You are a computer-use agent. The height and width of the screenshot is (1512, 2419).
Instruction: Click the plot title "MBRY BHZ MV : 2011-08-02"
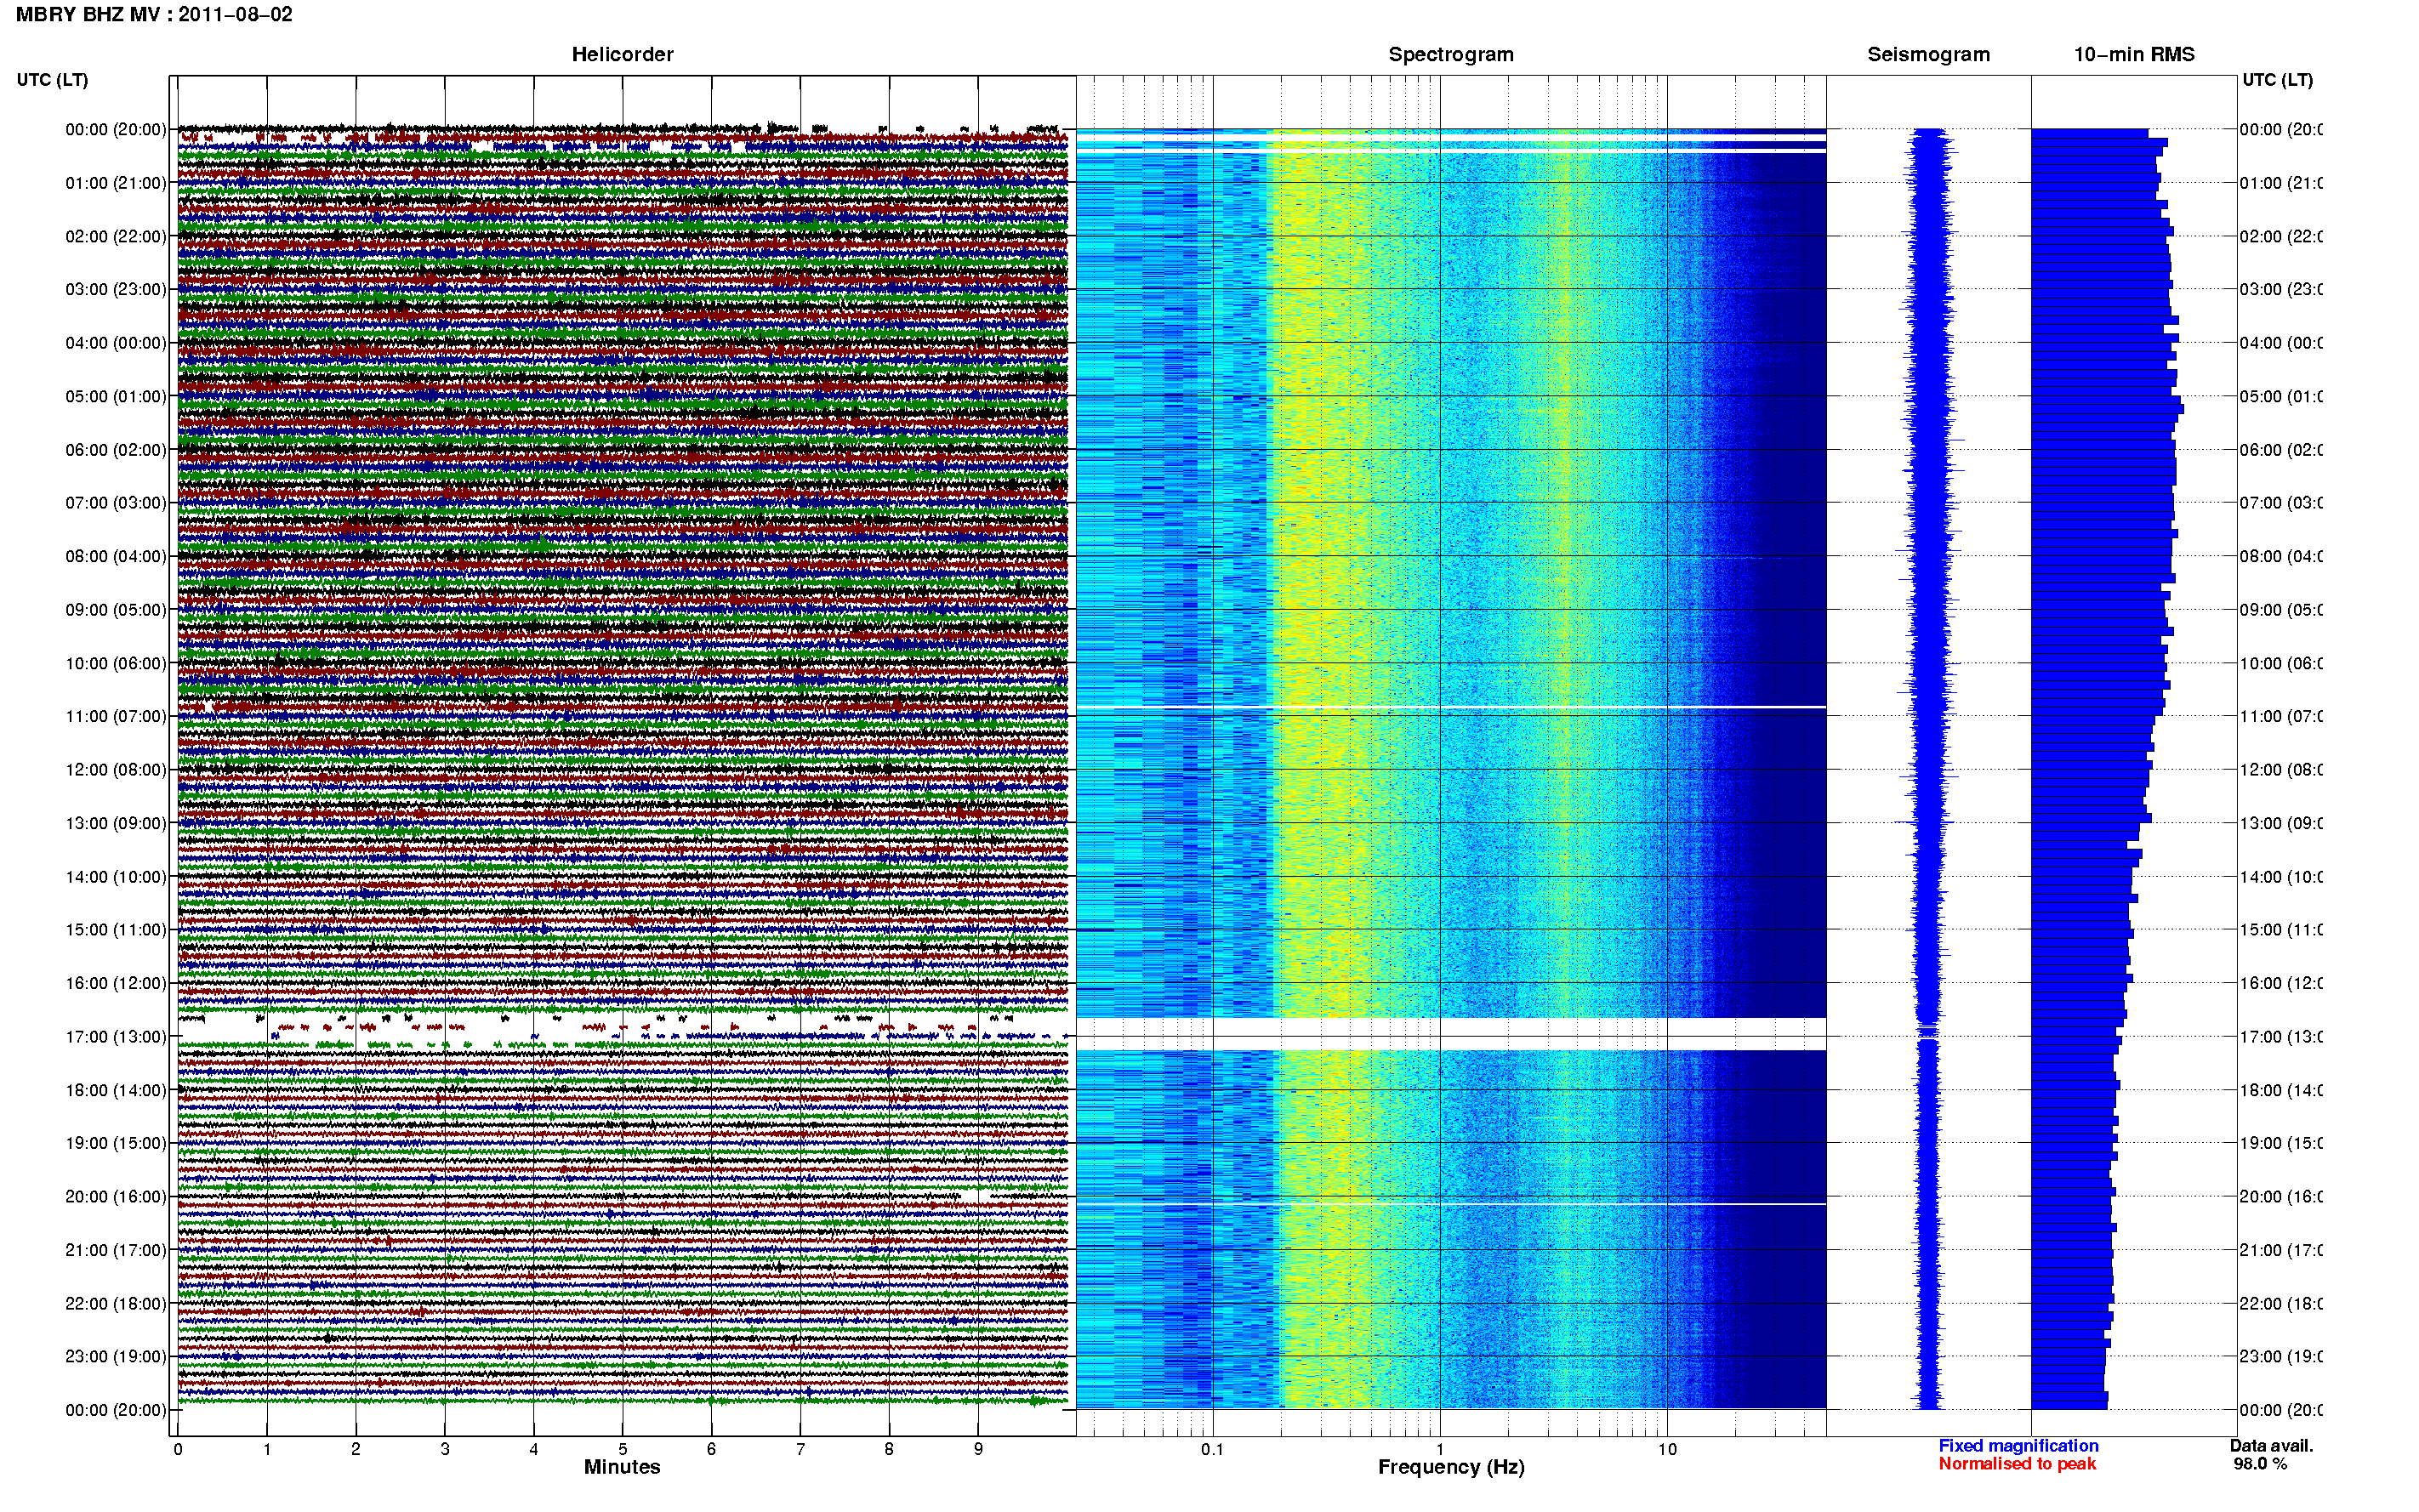click(154, 15)
